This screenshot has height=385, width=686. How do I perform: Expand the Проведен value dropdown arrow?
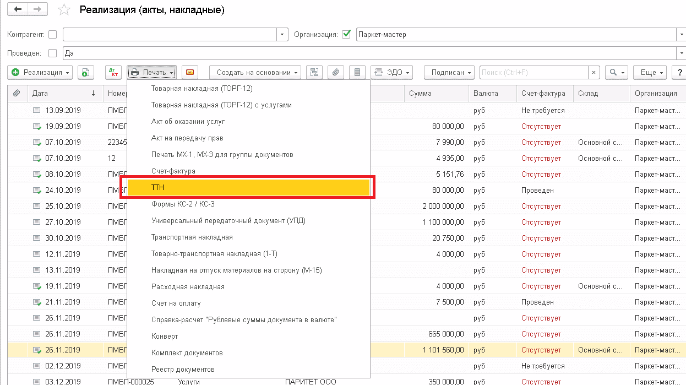tap(681, 53)
